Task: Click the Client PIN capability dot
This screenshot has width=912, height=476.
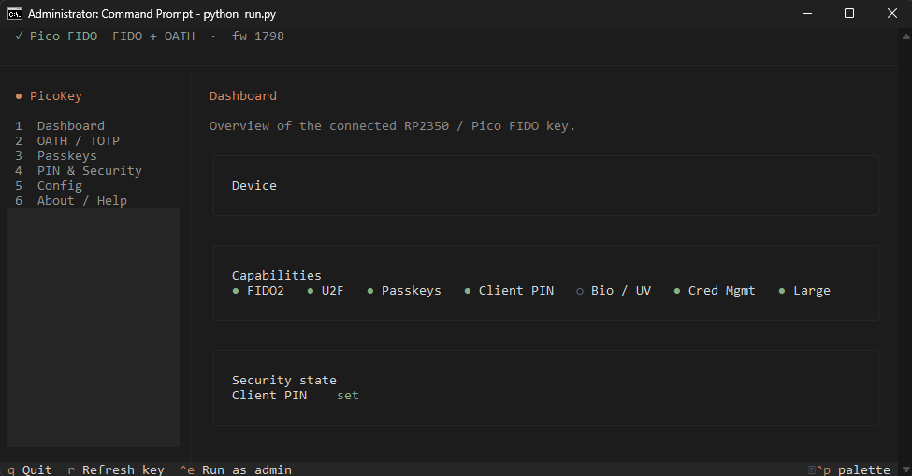Action: (468, 291)
